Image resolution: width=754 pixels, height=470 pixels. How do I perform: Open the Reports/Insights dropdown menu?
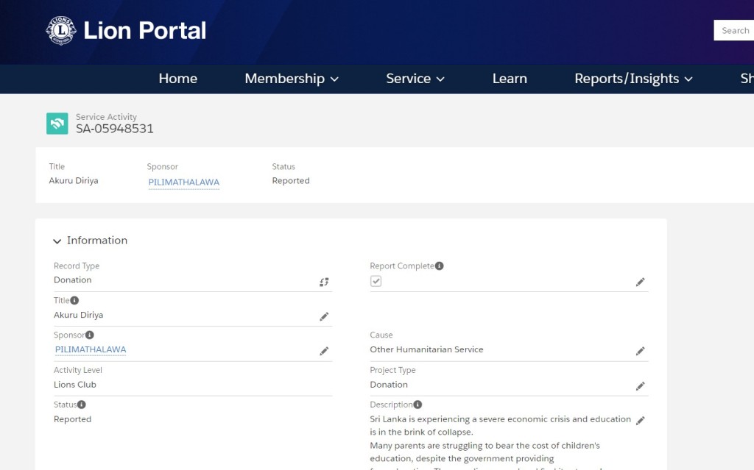(633, 78)
